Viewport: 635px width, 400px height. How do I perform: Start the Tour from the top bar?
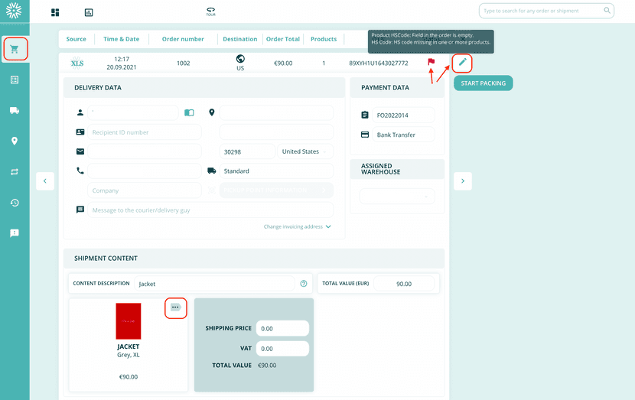click(x=211, y=12)
